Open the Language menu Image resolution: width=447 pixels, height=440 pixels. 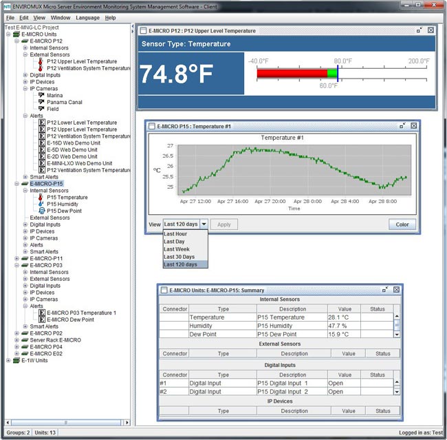click(87, 18)
